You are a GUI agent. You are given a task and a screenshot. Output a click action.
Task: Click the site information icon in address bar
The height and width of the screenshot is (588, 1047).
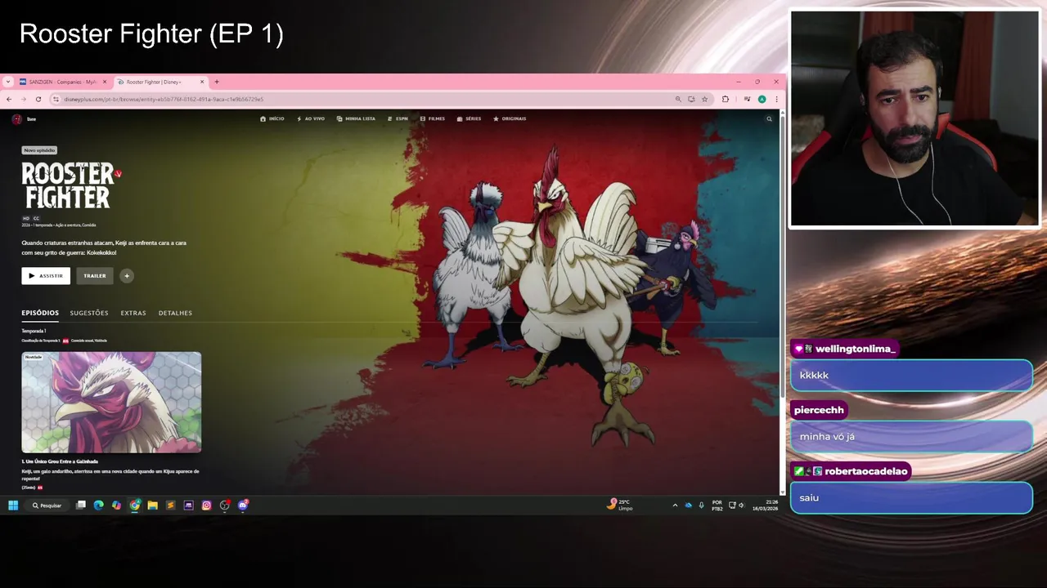click(56, 99)
